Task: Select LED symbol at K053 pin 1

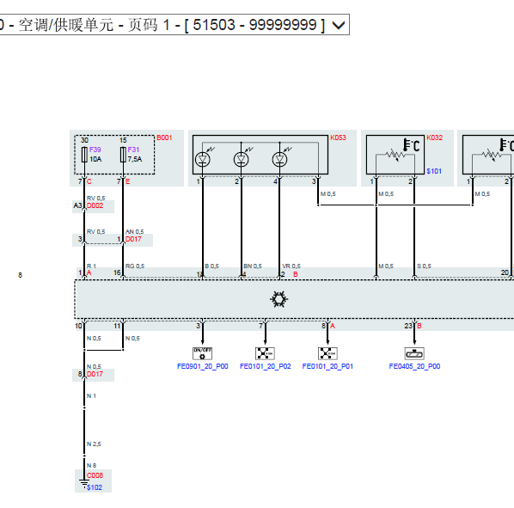Action: tap(203, 159)
